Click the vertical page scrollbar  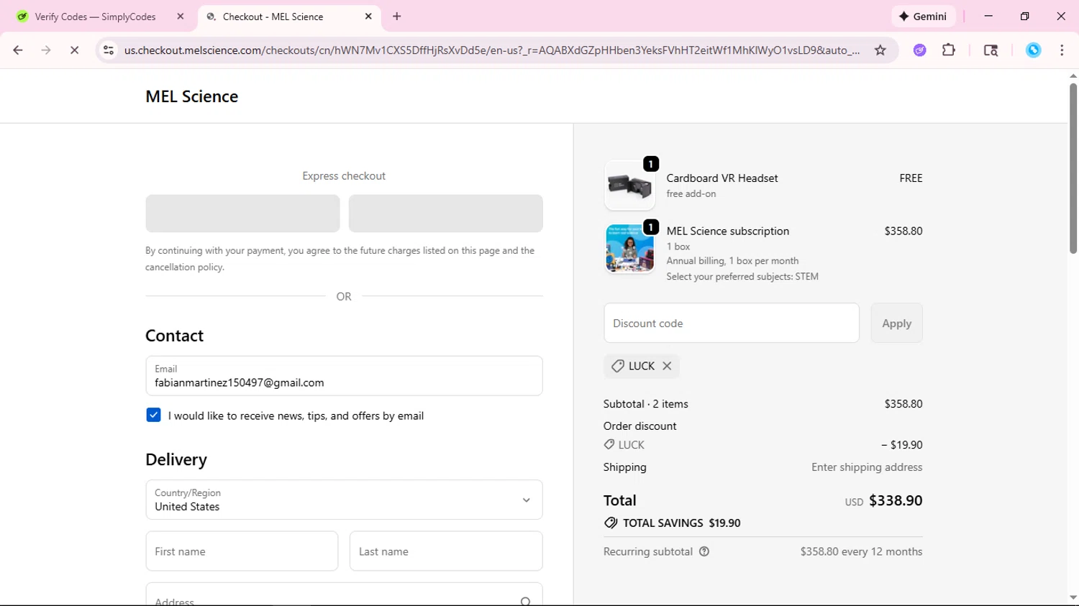(1073, 168)
